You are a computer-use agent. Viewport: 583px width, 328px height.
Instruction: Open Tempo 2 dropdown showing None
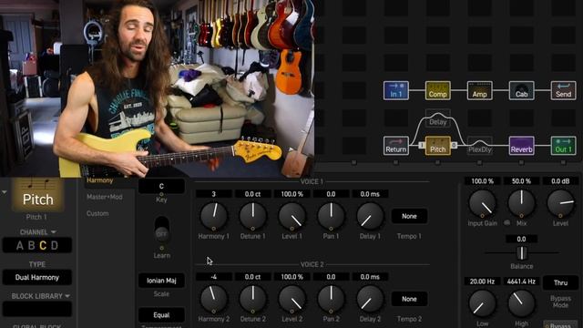pos(409,299)
